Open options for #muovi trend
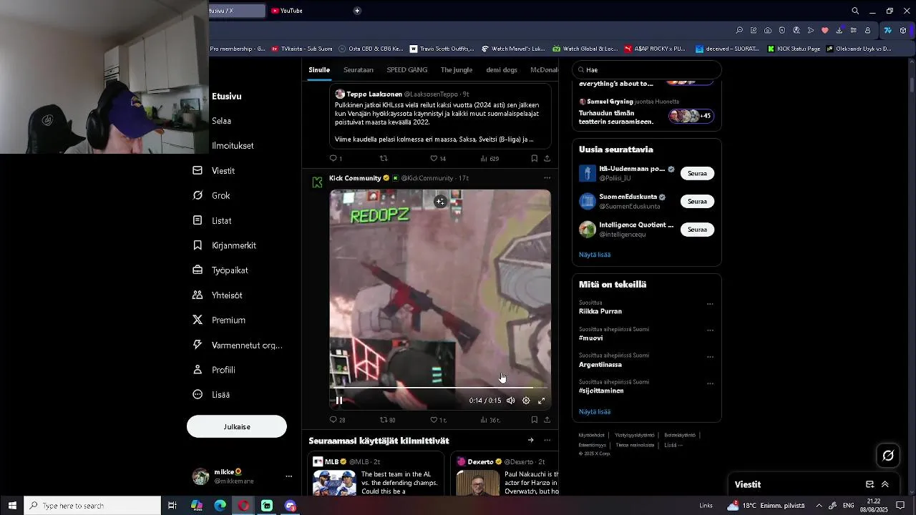This screenshot has height=515, width=916. point(710,330)
